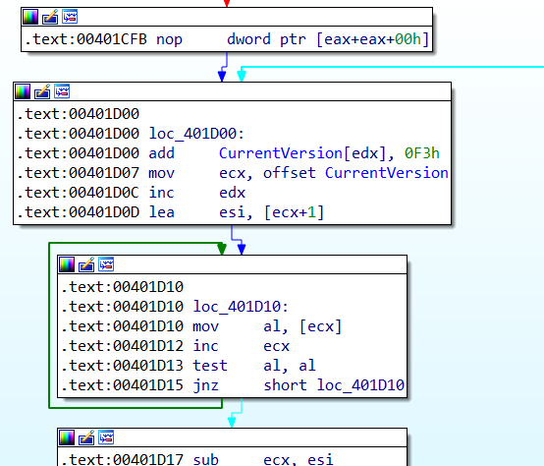Click address .text:00401D13
The height and width of the screenshot is (466, 544).
pos(122,366)
